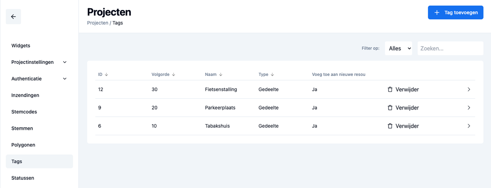491x188 pixels.
Task: Click trash icon for Fietsenstalling row
Action: (x=390, y=89)
